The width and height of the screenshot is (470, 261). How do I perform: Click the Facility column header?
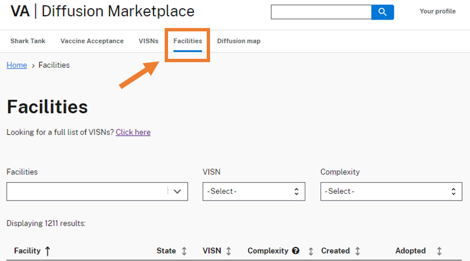[27, 251]
